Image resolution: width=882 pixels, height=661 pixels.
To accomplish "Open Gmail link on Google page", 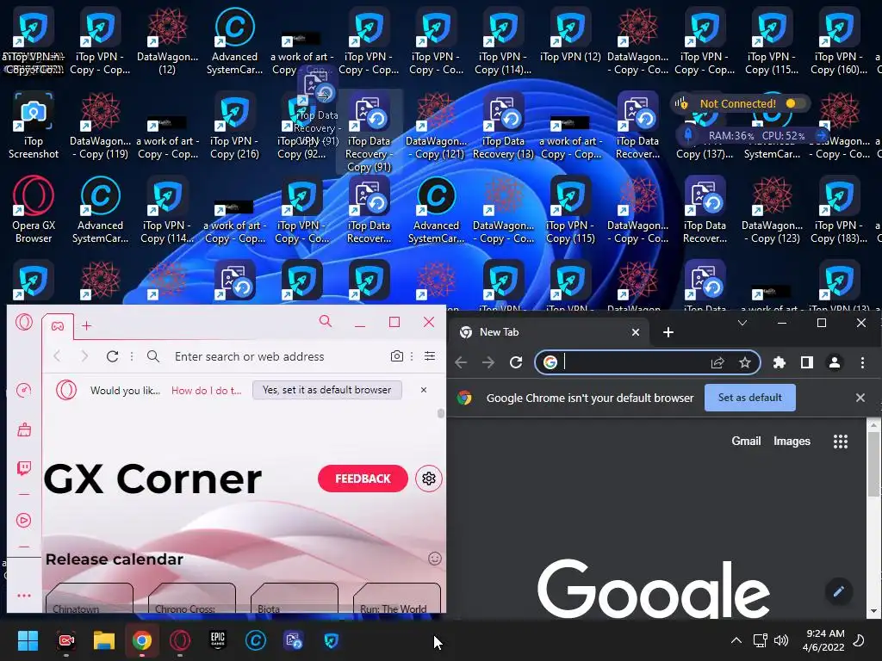I will [746, 442].
